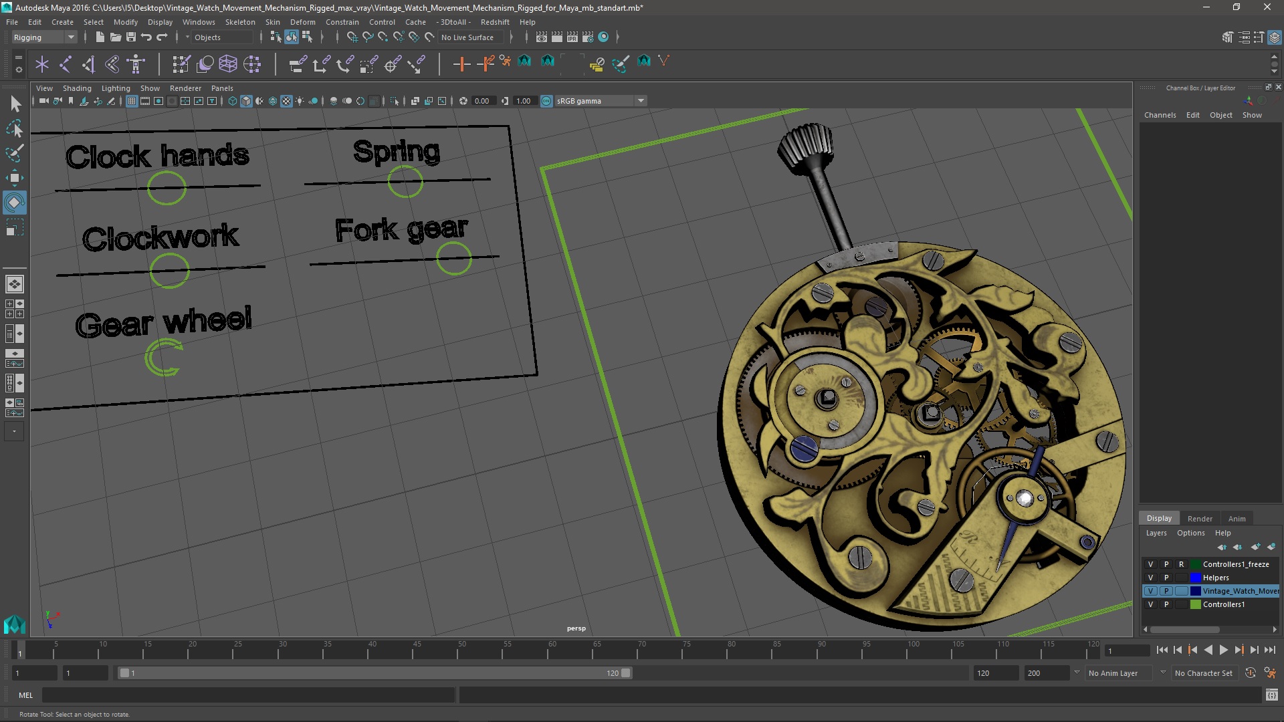Move selected layer up arrow icon
The width and height of the screenshot is (1284, 722).
(1222, 547)
